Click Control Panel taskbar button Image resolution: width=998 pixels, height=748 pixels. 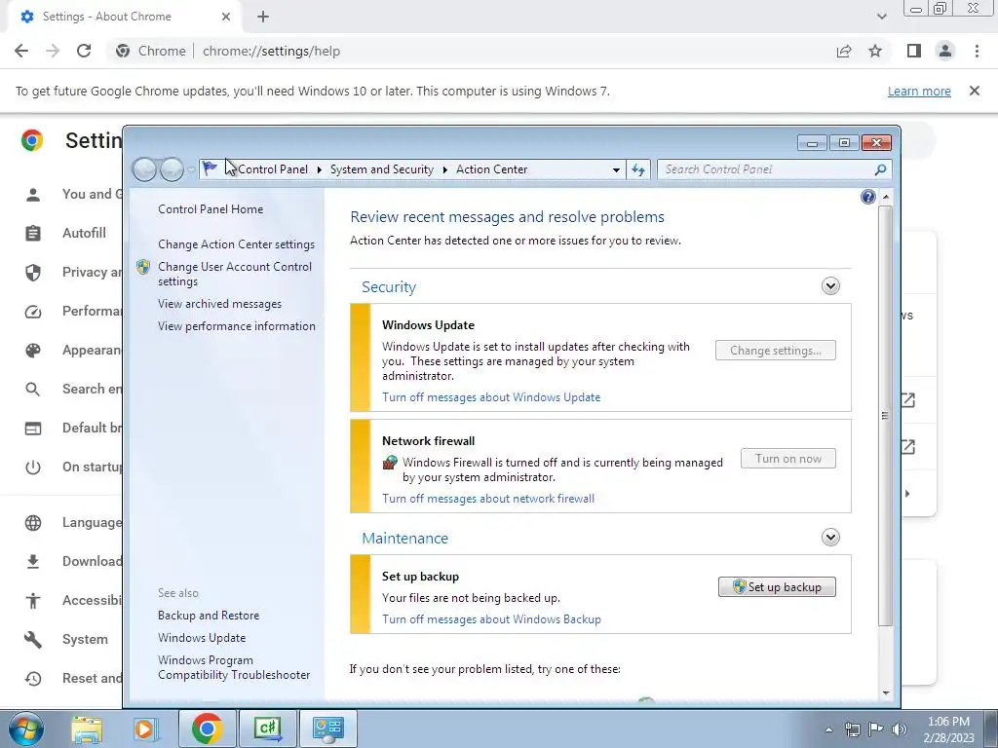327,729
